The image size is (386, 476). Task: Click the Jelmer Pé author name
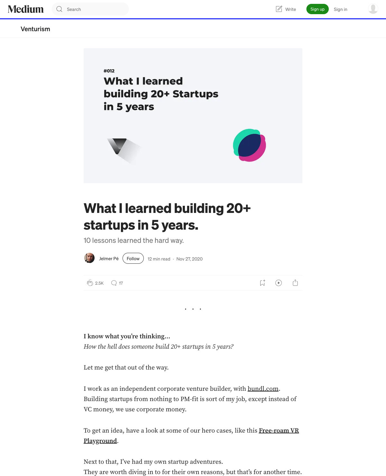point(109,259)
